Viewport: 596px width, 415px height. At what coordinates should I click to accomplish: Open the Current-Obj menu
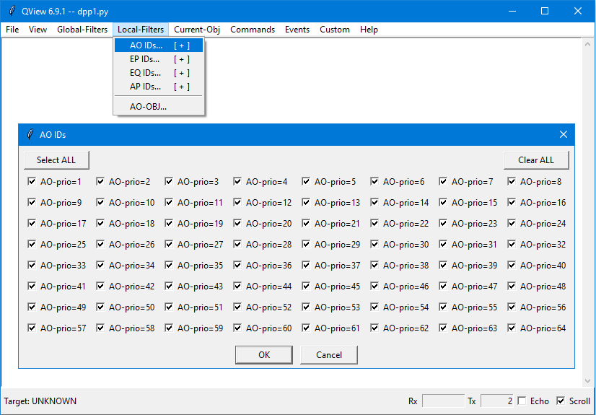pyautogui.click(x=197, y=30)
